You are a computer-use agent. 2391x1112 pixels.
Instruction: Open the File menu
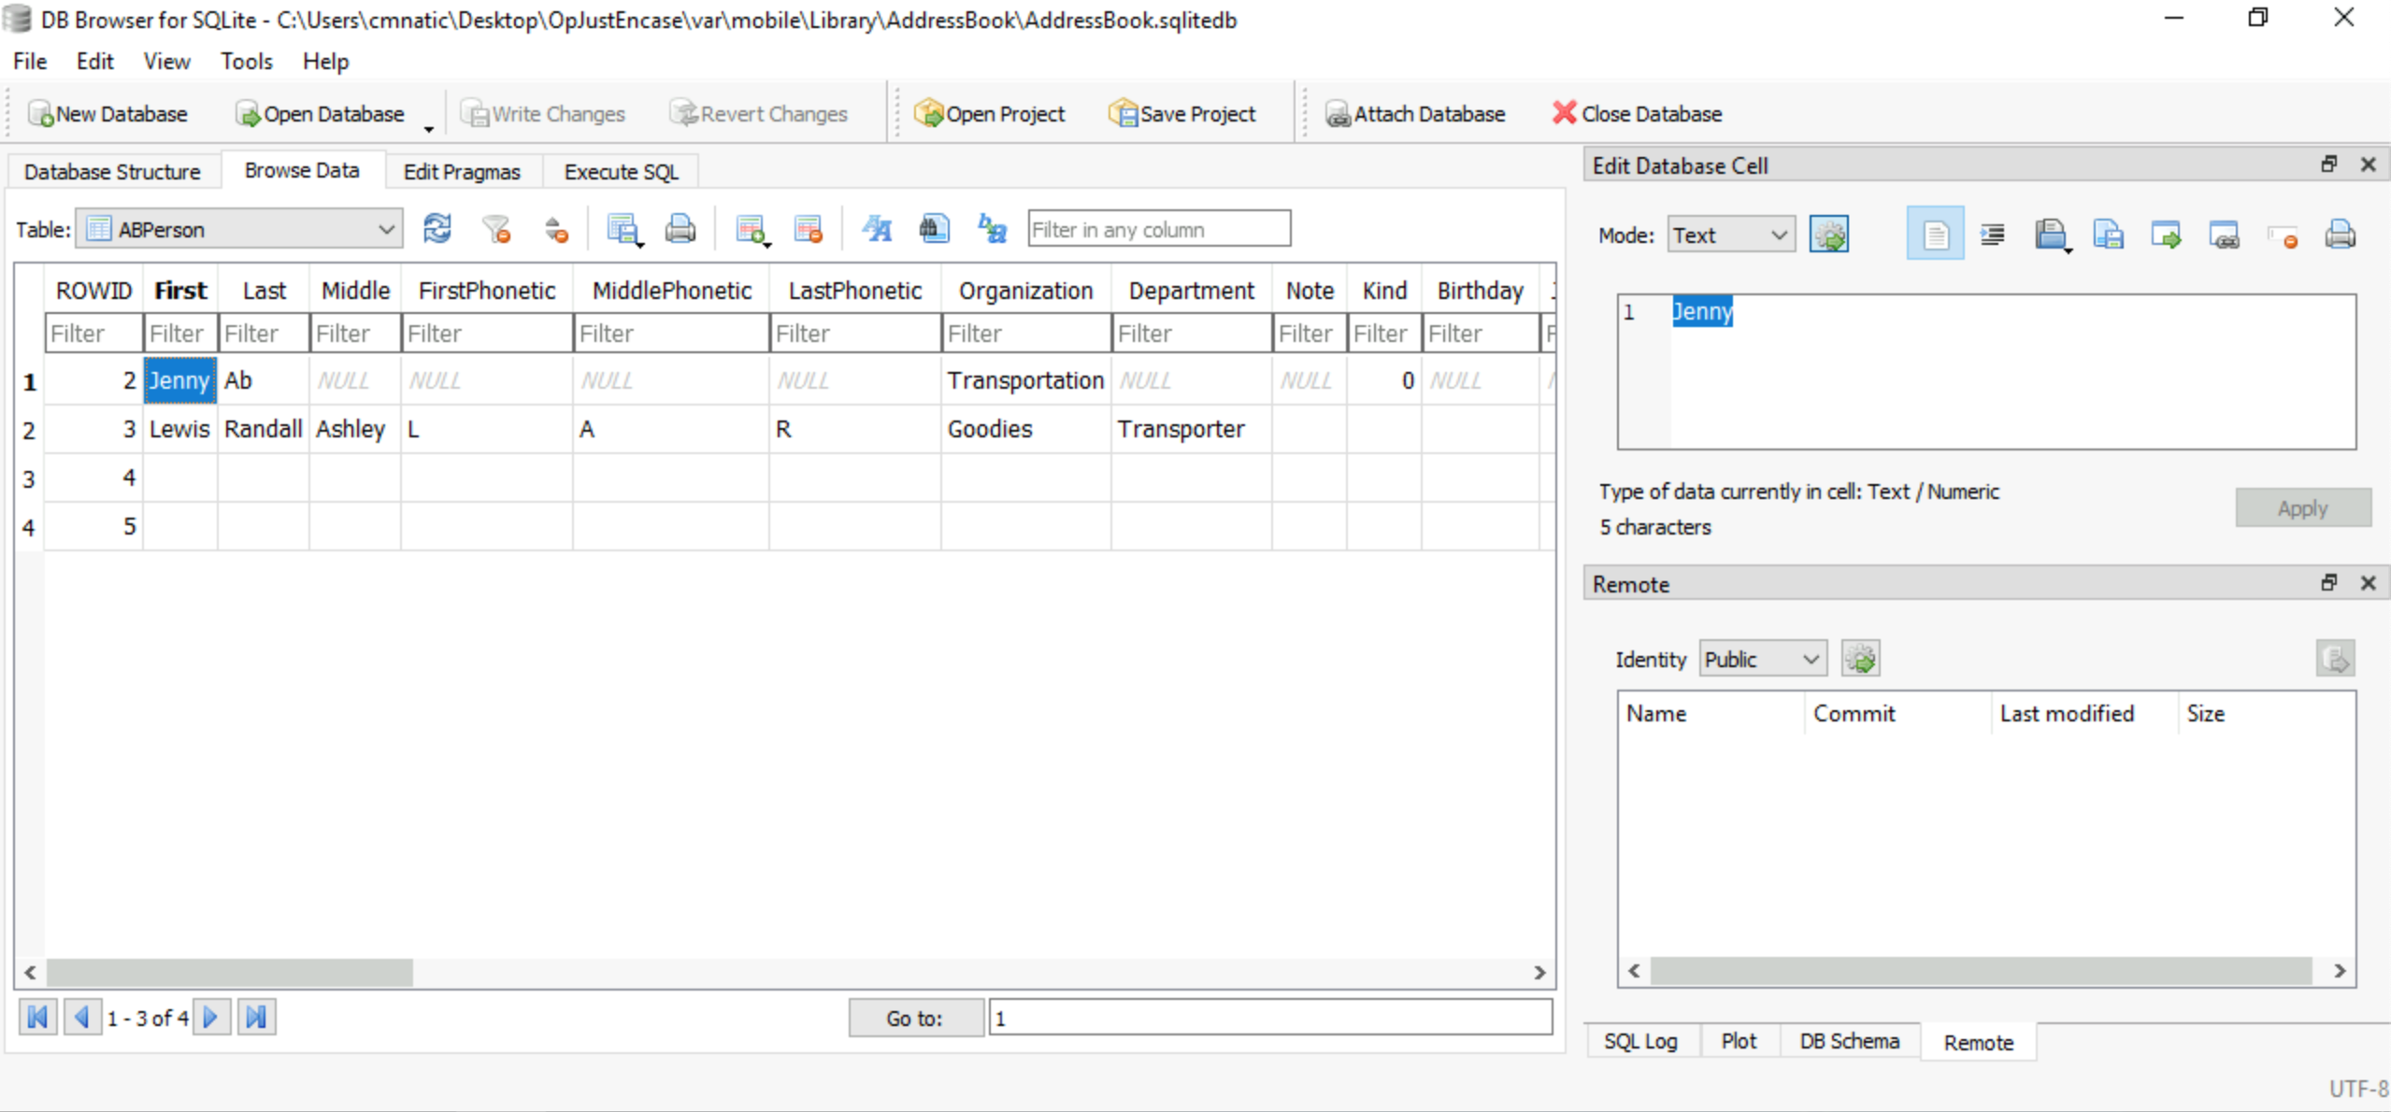click(30, 62)
